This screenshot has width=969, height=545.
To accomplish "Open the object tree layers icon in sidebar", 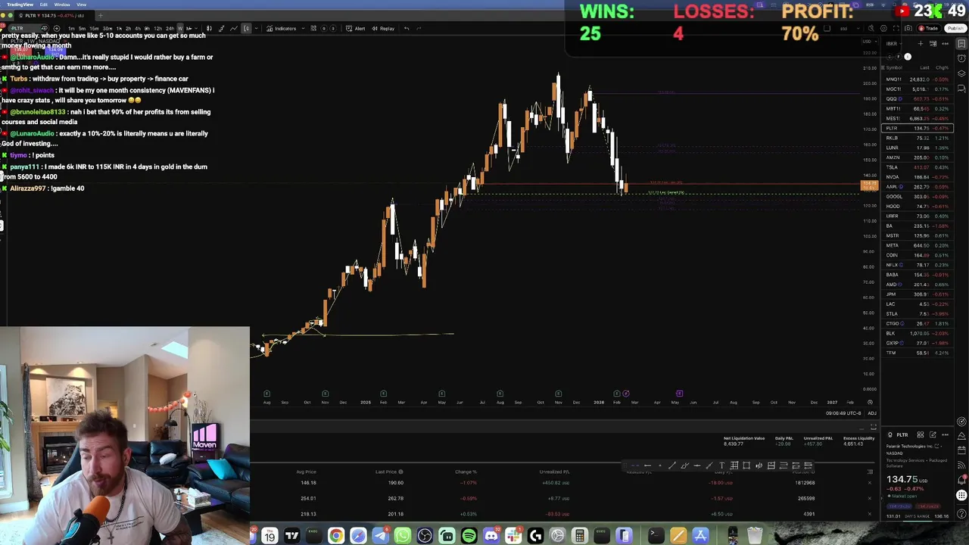I will click(x=961, y=74).
